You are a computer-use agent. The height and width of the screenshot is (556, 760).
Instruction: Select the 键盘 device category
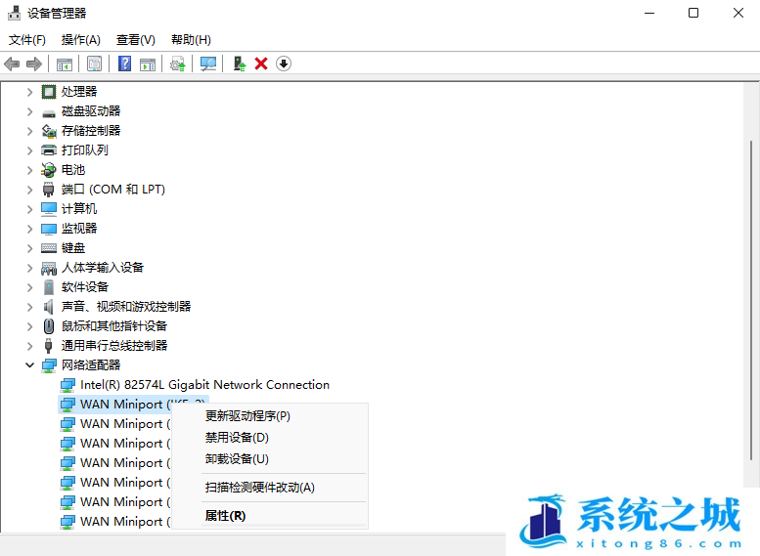pos(73,247)
